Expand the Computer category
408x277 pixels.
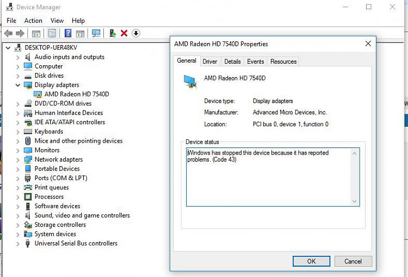click(x=18, y=66)
